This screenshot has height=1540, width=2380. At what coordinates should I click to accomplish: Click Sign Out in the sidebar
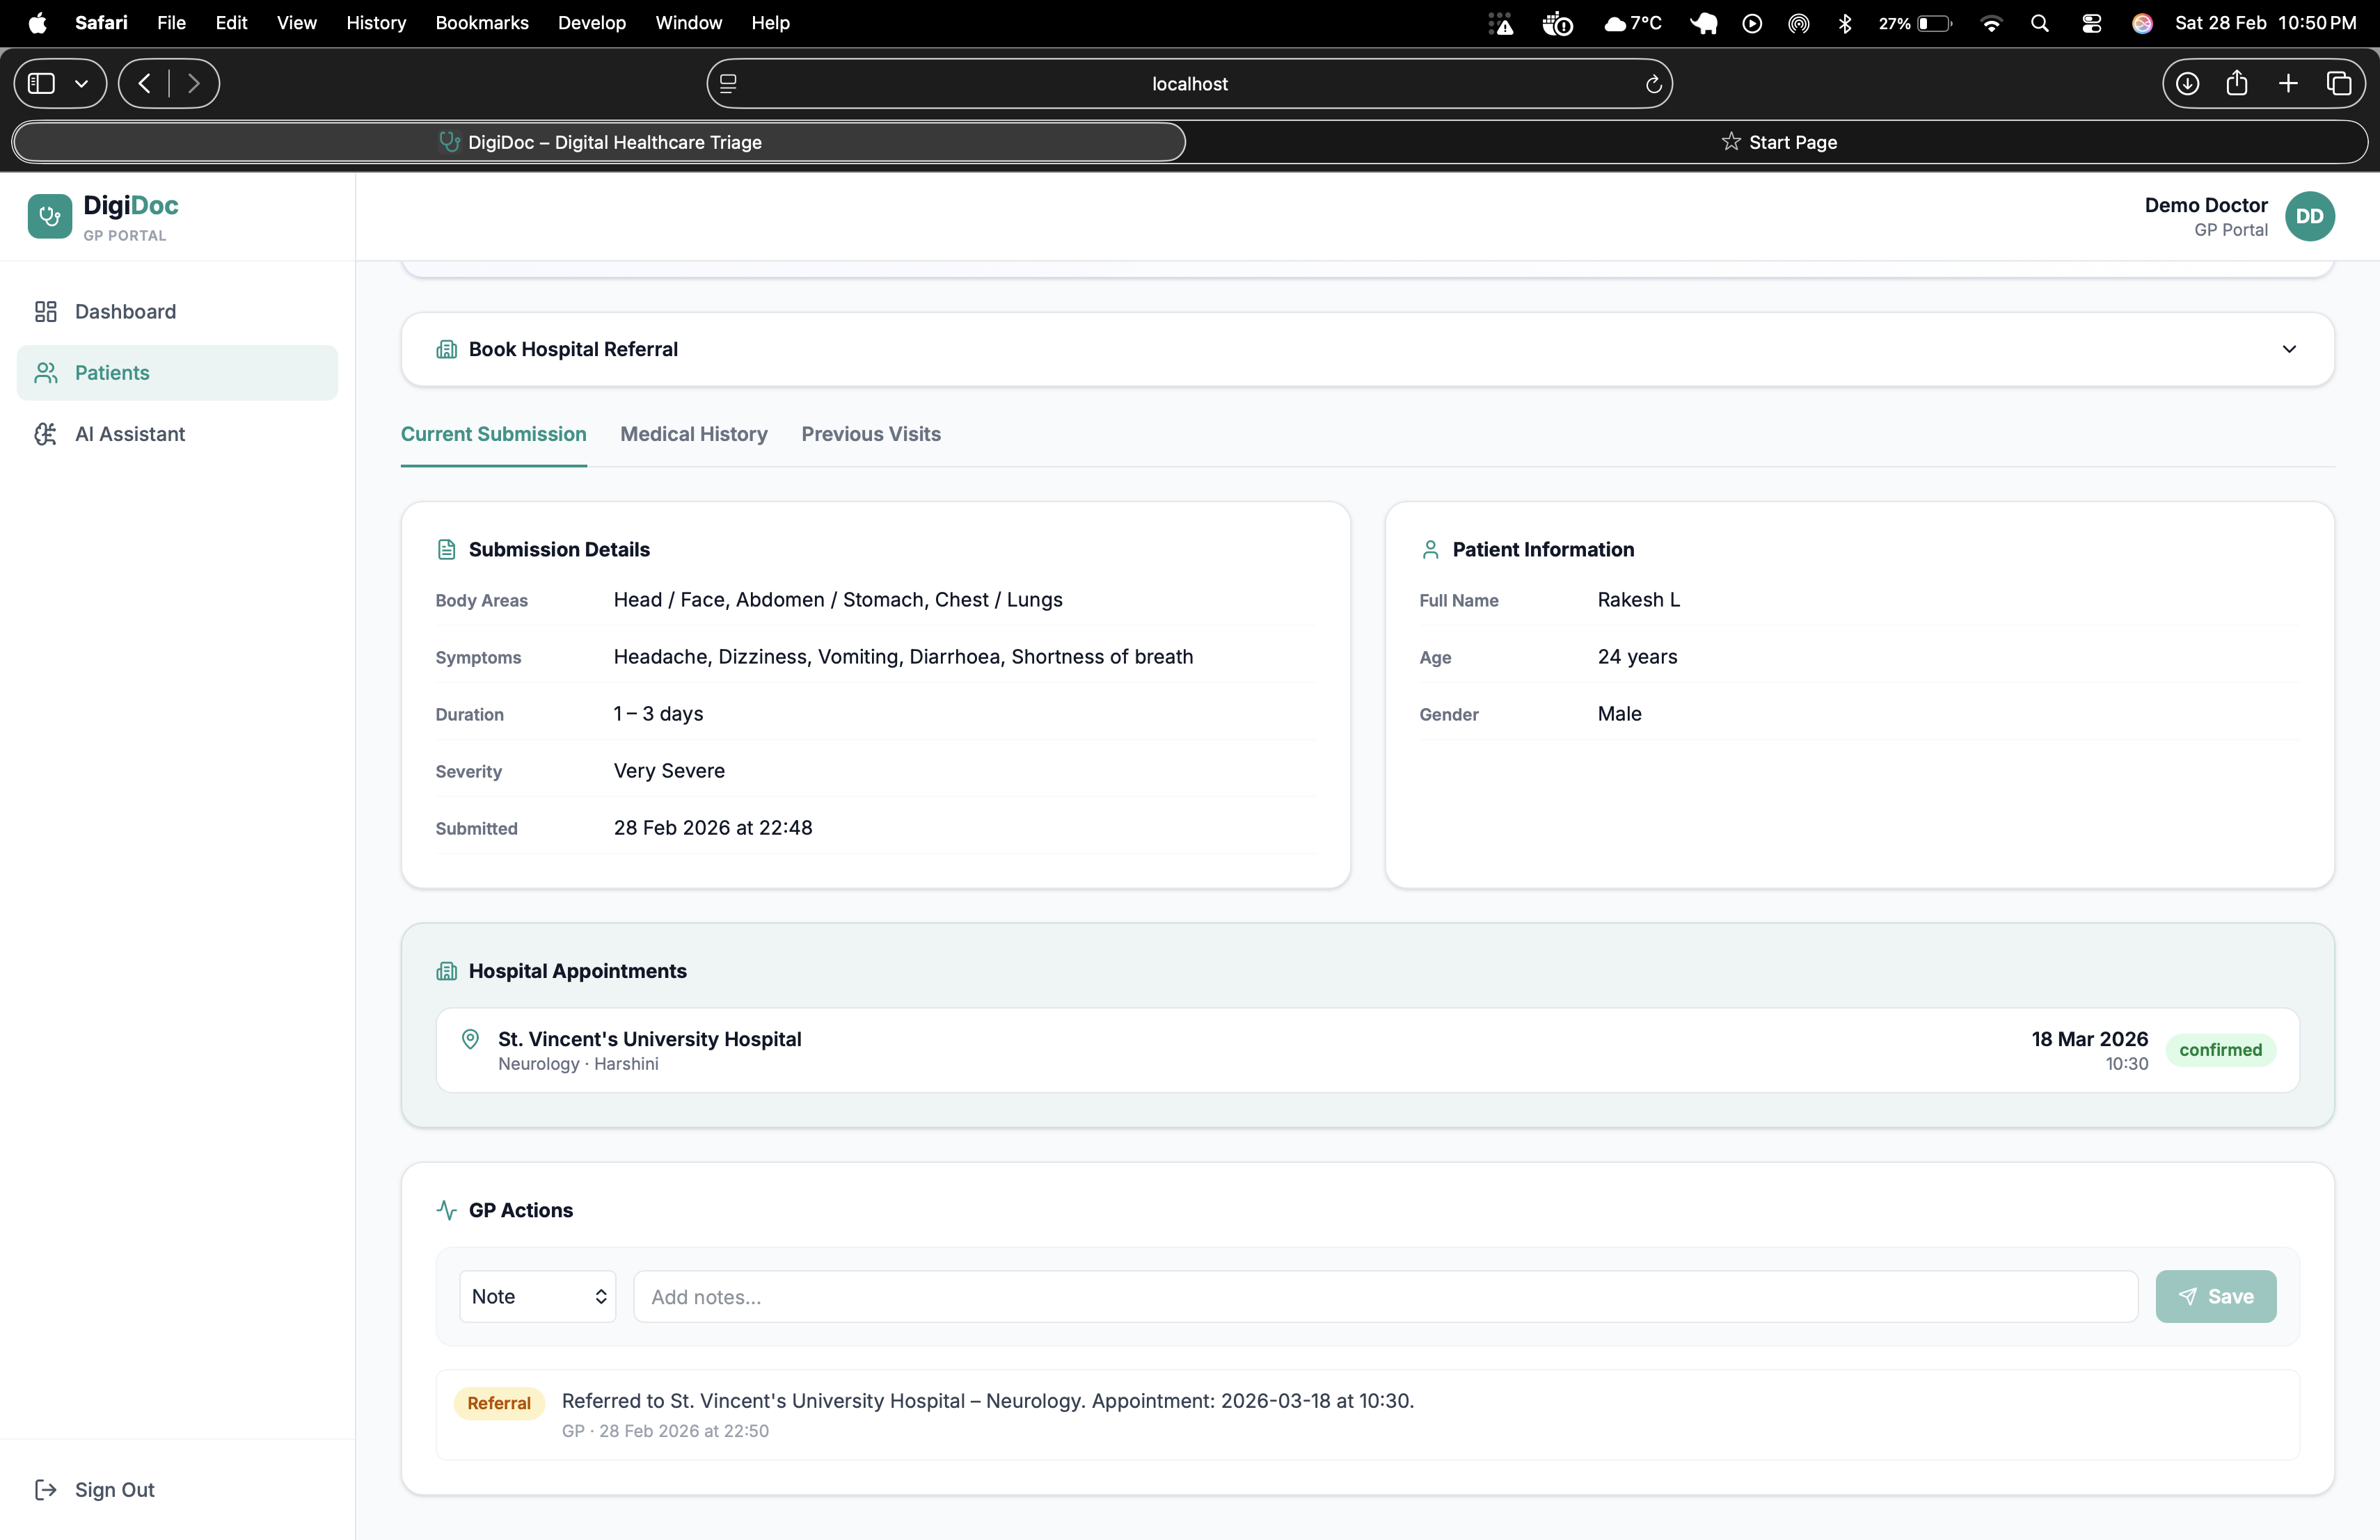click(114, 1489)
